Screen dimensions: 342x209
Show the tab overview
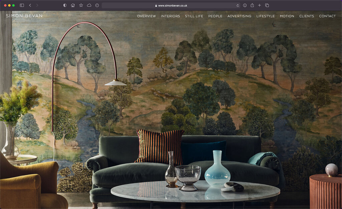point(267,5)
